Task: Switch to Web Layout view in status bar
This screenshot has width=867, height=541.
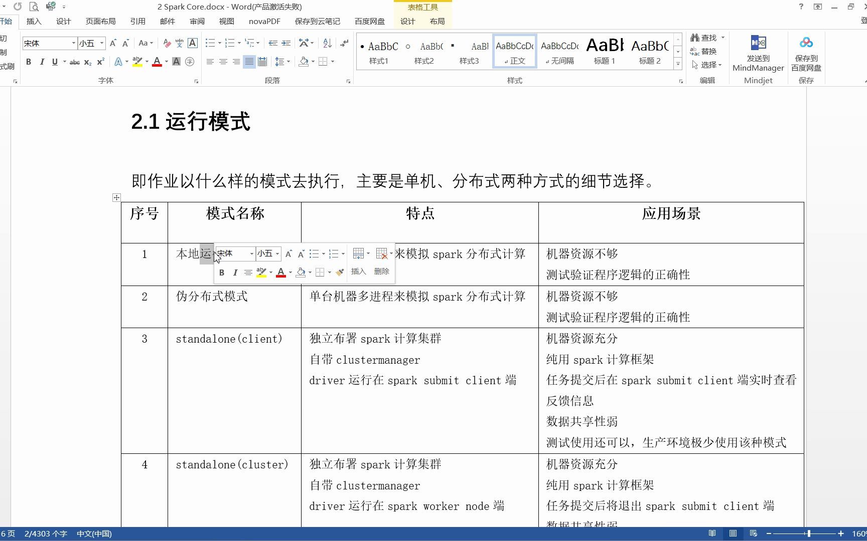Action: pyautogui.click(x=753, y=533)
